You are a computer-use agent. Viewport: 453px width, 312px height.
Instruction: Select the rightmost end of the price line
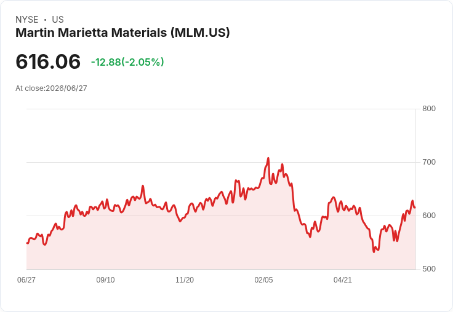pos(415,208)
